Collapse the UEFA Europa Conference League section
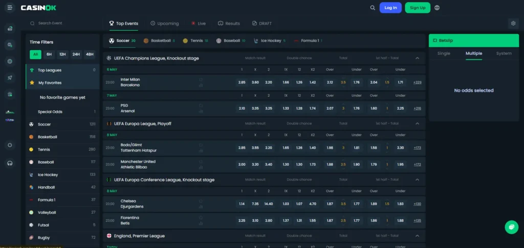 click(x=417, y=180)
